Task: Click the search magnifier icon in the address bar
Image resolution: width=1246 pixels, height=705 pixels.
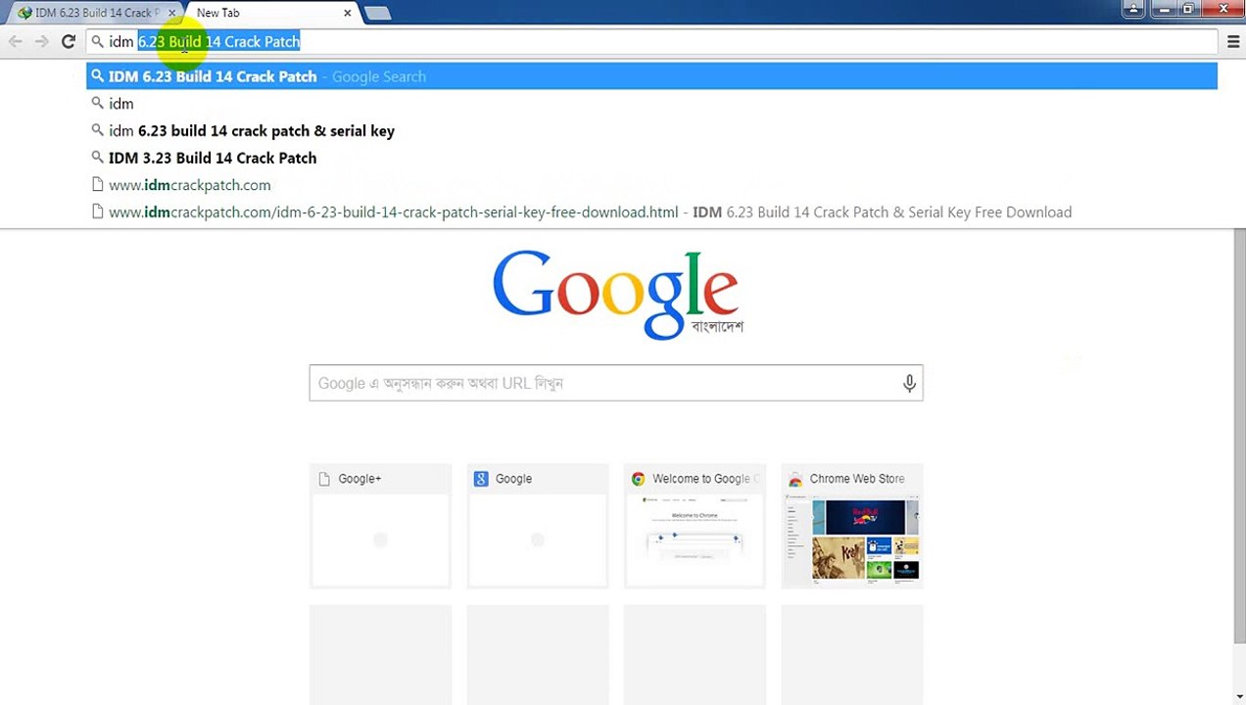Action: coord(98,41)
